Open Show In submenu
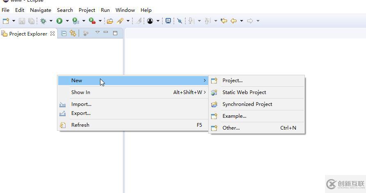Viewport: 366px width, 193px height. pos(133,92)
